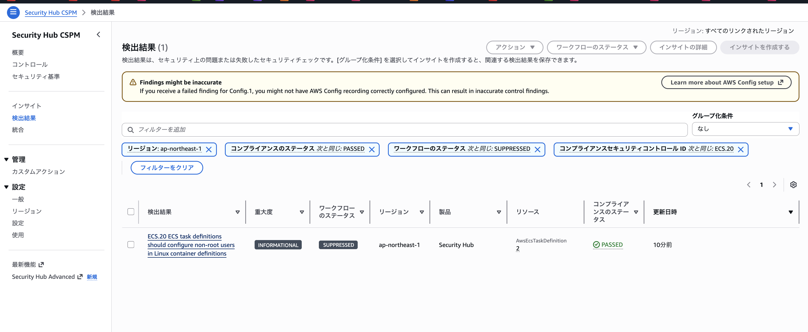Collapse the Security Hub CSPM sidebar
The image size is (808, 332).
pos(99,35)
